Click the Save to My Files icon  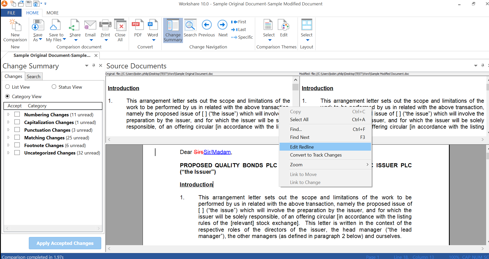[x=56, y=25]
